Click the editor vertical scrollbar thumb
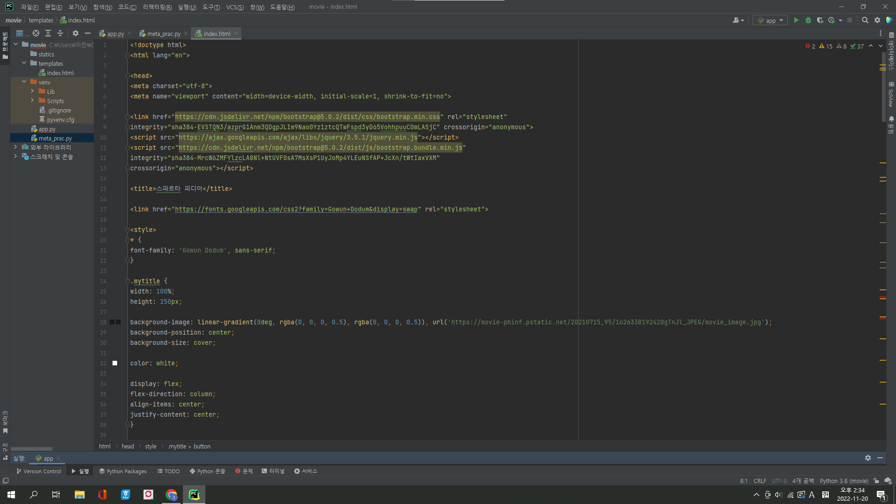 coord(883,86)
